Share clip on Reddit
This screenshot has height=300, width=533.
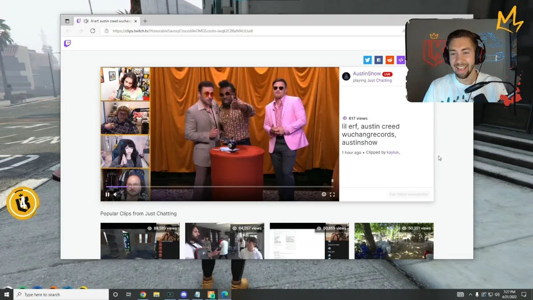click(390, 60)
